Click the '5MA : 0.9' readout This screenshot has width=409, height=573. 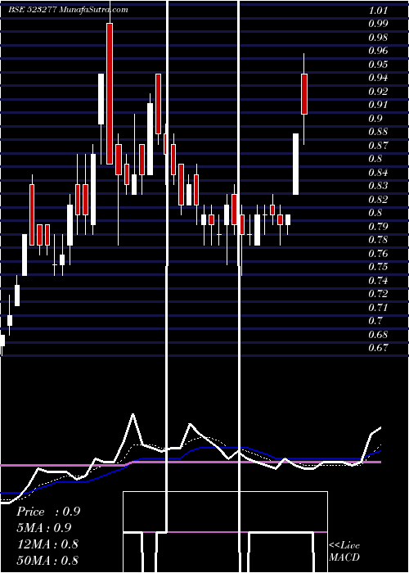click(44, 528)
